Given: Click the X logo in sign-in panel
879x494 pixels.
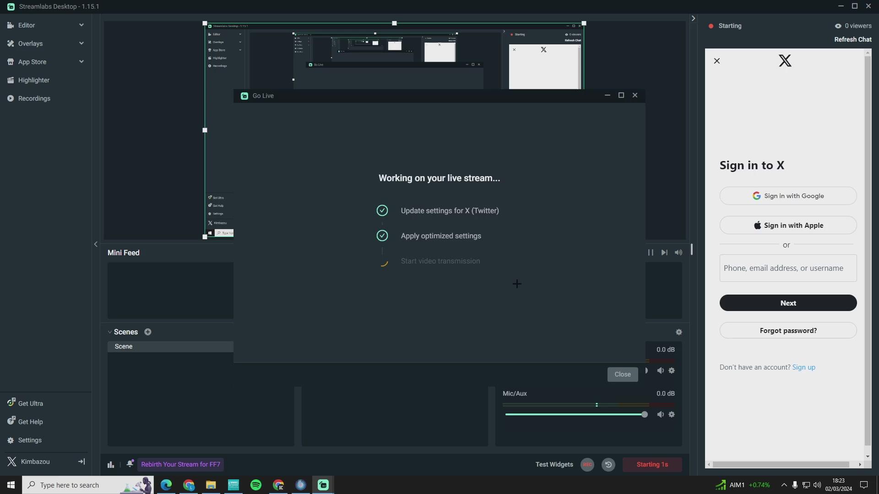Looking at the screenshot, I should (x=785, y=61).
